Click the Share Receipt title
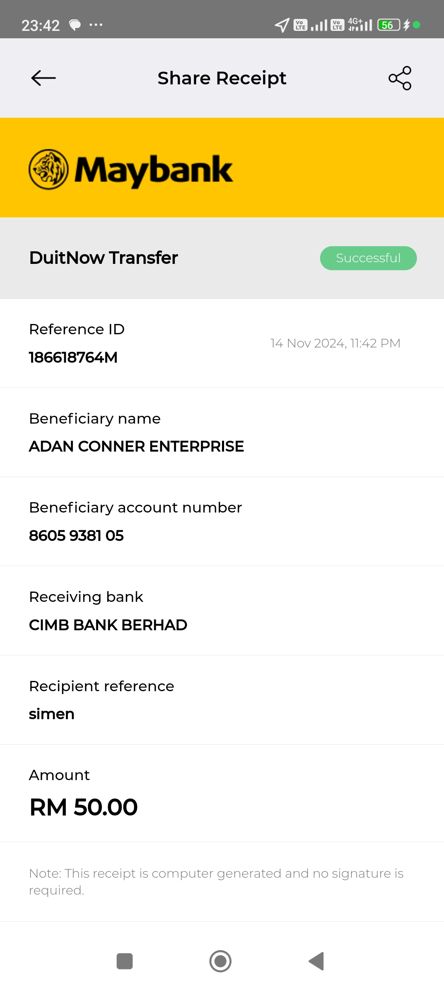The height and width of the screenshot is (988, 444). coord(222,78)
